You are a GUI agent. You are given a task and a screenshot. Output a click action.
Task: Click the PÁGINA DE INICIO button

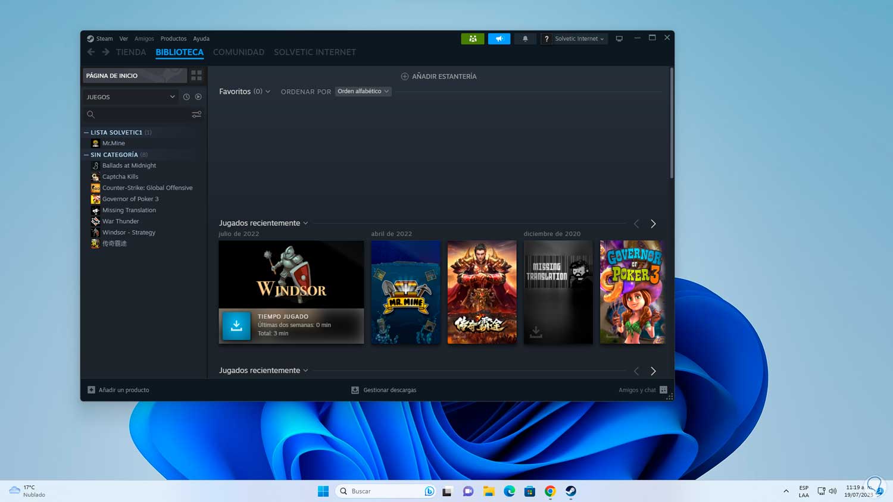coord(135,76)
